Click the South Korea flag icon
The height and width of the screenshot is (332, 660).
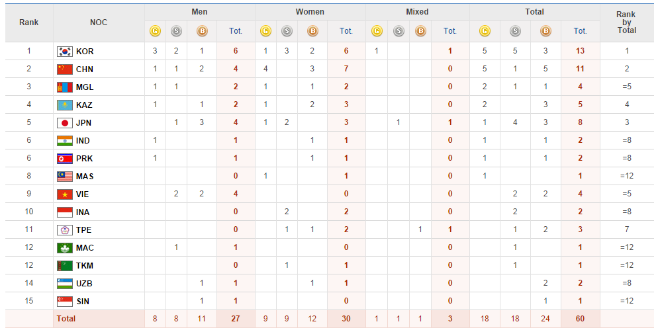coord(64,52)
